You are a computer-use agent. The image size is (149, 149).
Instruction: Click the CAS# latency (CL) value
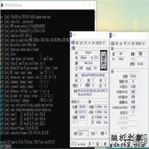[133, 87]
